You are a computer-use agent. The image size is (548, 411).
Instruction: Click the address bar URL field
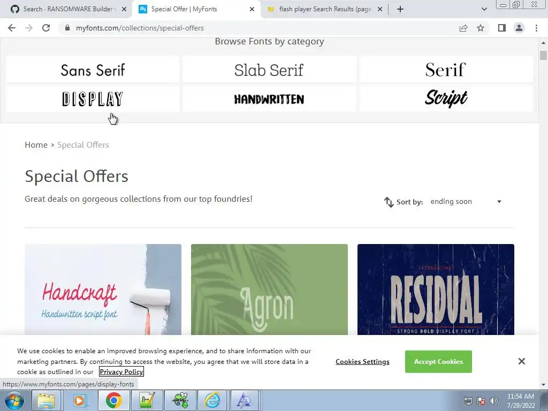click(x=258, y=28)
